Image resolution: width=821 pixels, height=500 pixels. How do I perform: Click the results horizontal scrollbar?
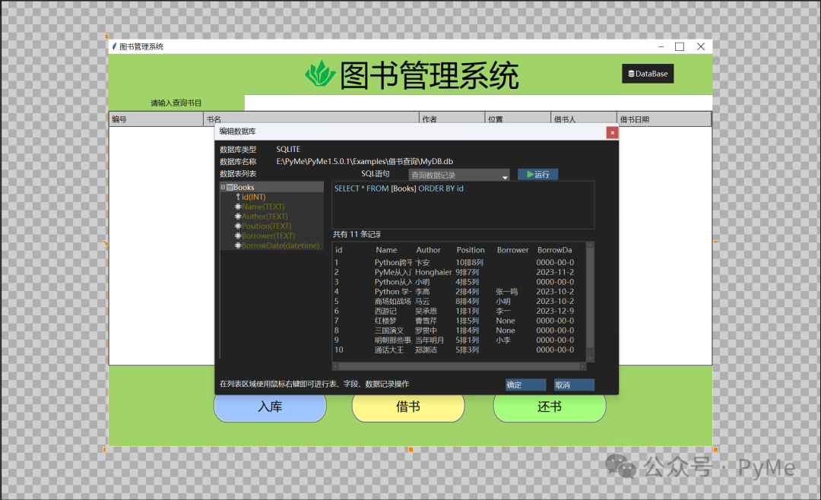[459, 366]
